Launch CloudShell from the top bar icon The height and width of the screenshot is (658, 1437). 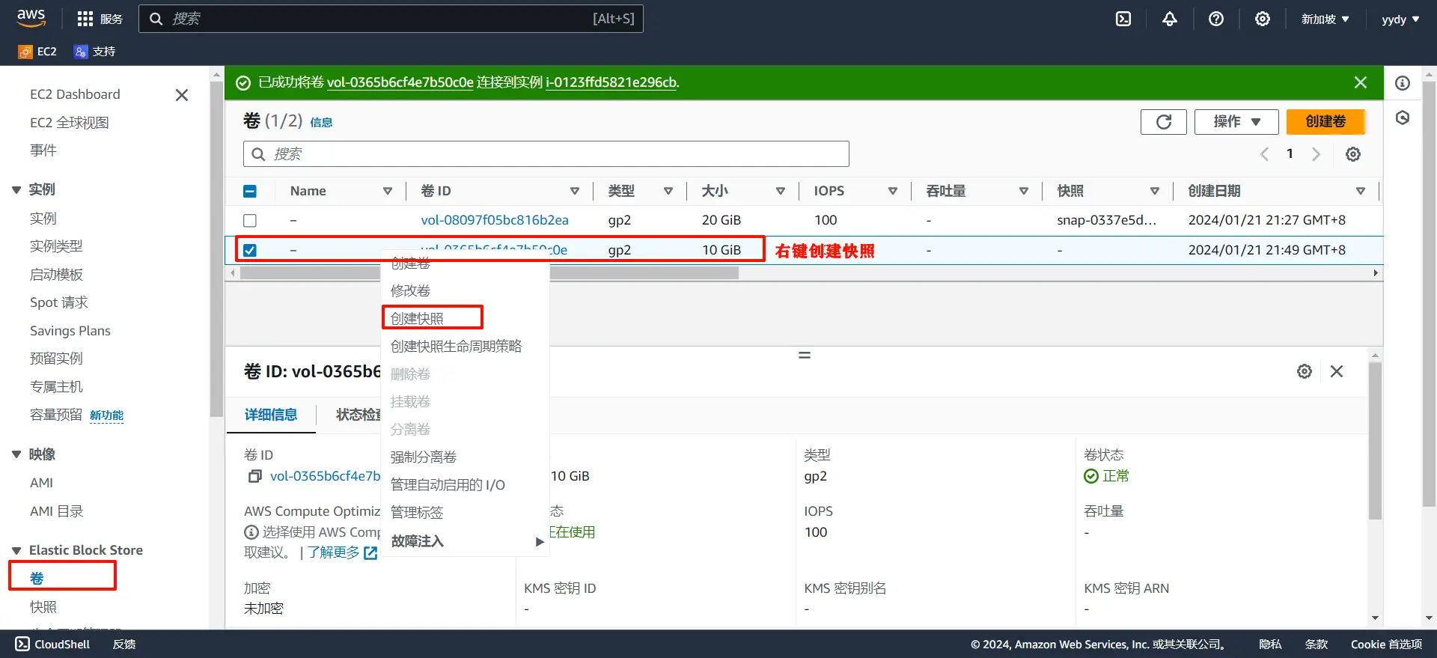[x=1123, y=19]
